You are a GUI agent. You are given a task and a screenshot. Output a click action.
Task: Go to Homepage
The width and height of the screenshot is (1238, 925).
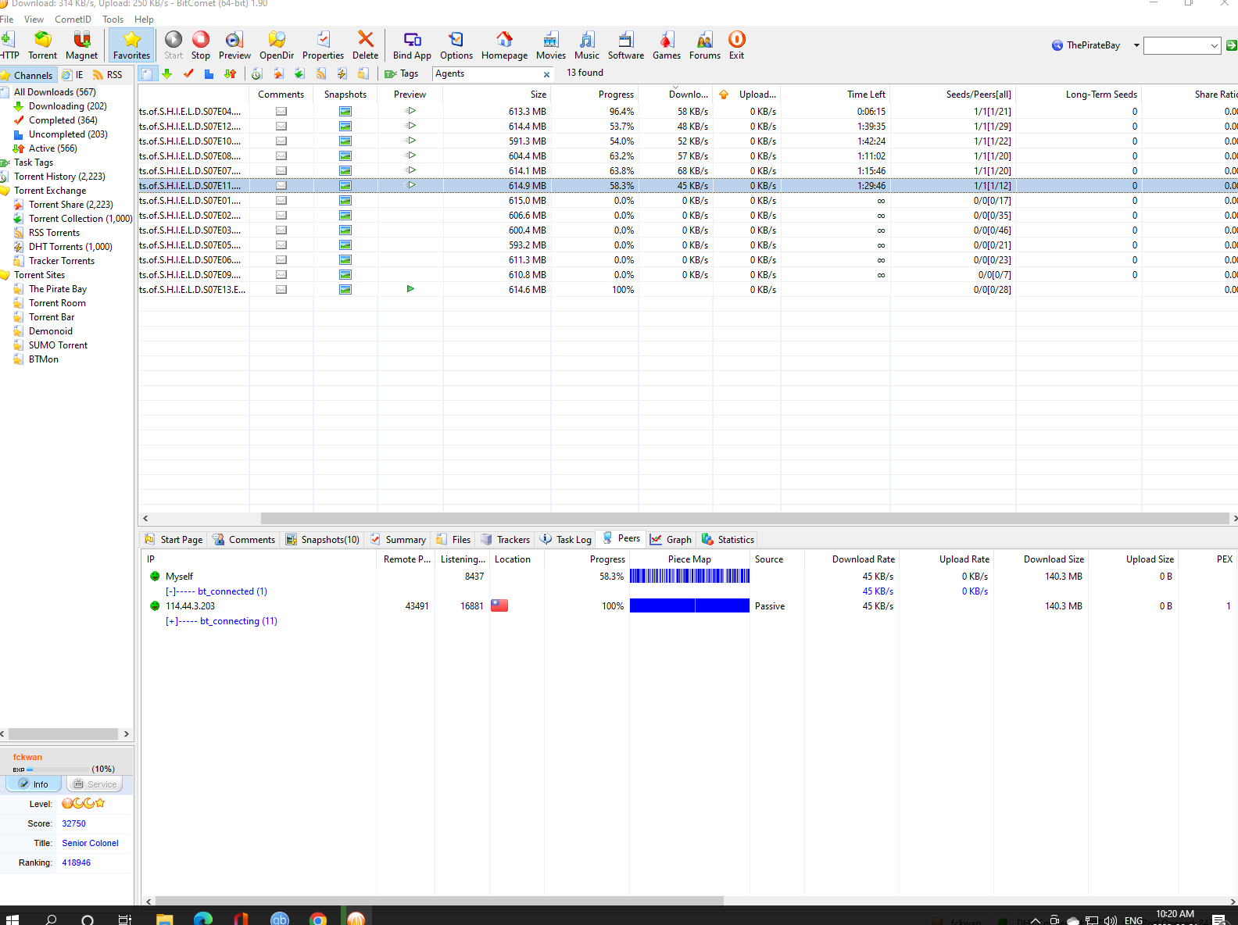(504, 45)
